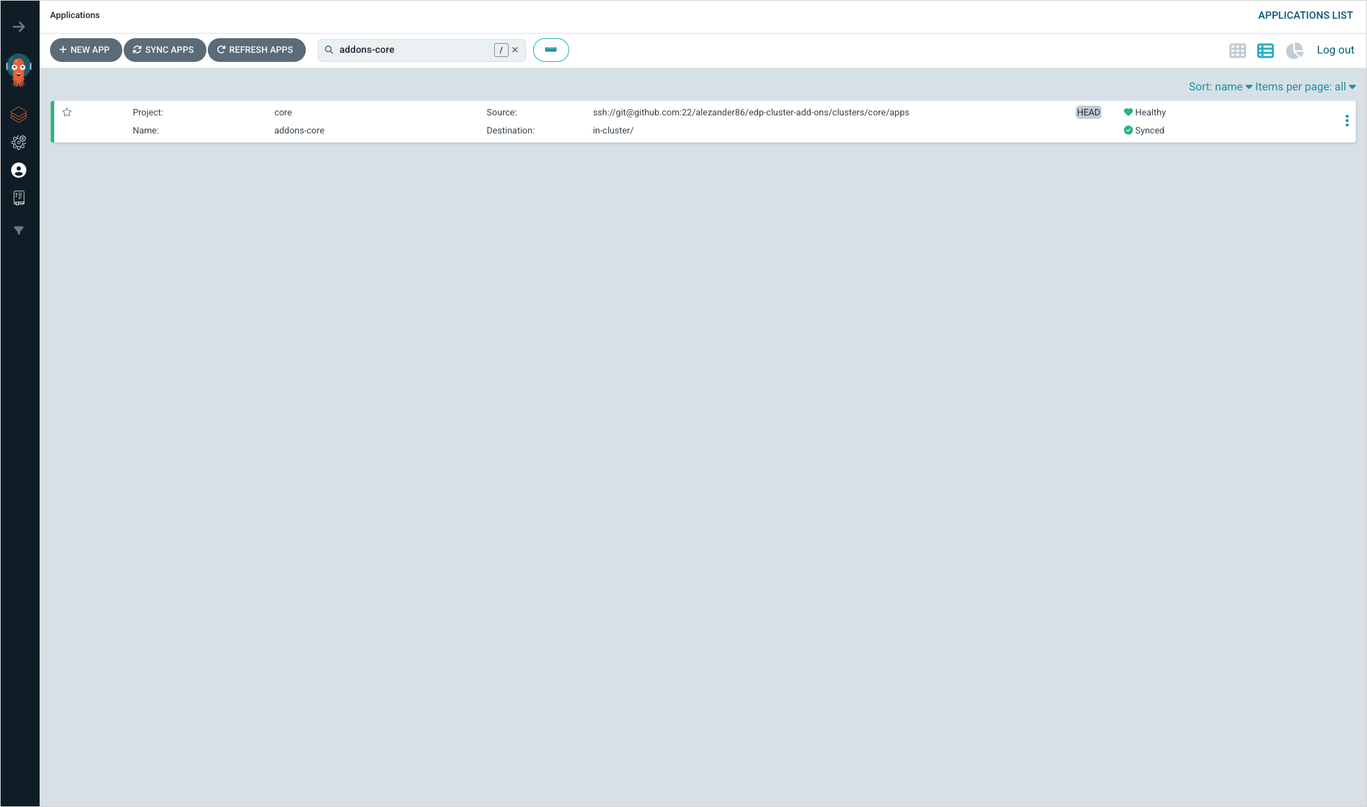Open the Documentation icon in the sidebar
The height and width of the screenshot is (807, 1367).
(x=19, y=198)
